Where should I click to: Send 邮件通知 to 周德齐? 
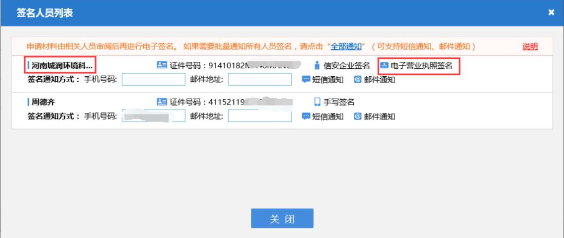pyautogui.click(x=374, y=116)
